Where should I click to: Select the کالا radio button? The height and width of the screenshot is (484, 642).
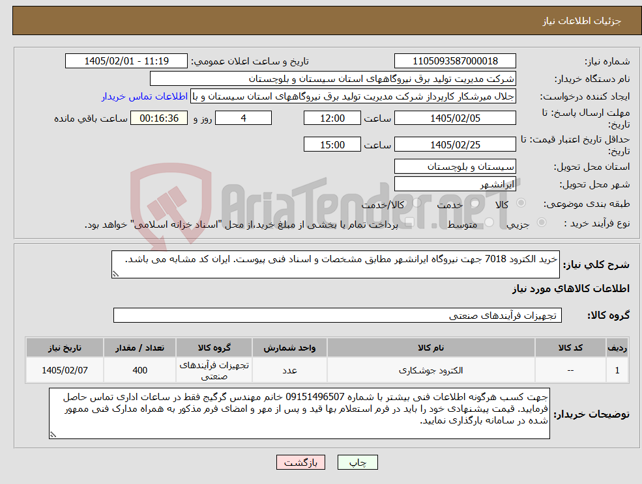tap(521, 203)
